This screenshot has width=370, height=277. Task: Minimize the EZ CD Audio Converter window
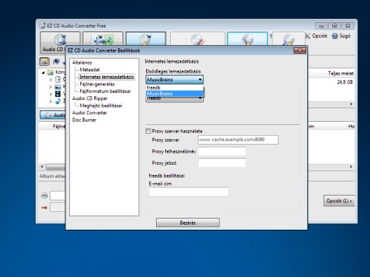click(321, 26)
